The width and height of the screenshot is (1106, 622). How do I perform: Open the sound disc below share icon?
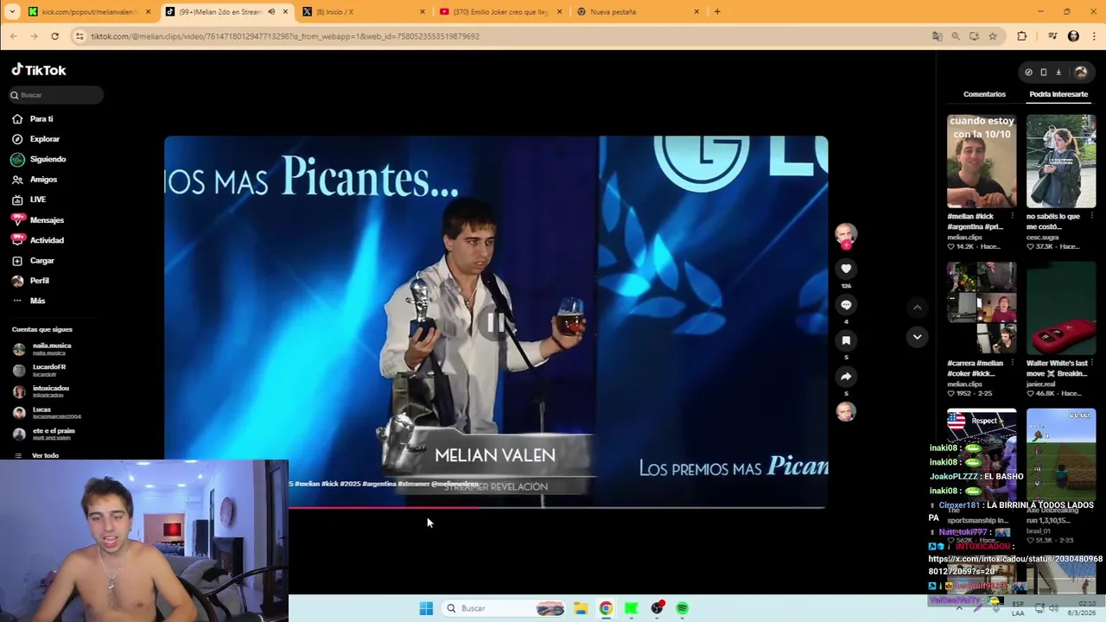point(846,411)
